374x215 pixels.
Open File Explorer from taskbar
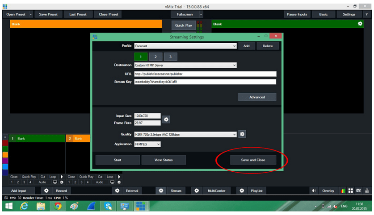click(41, 206)
